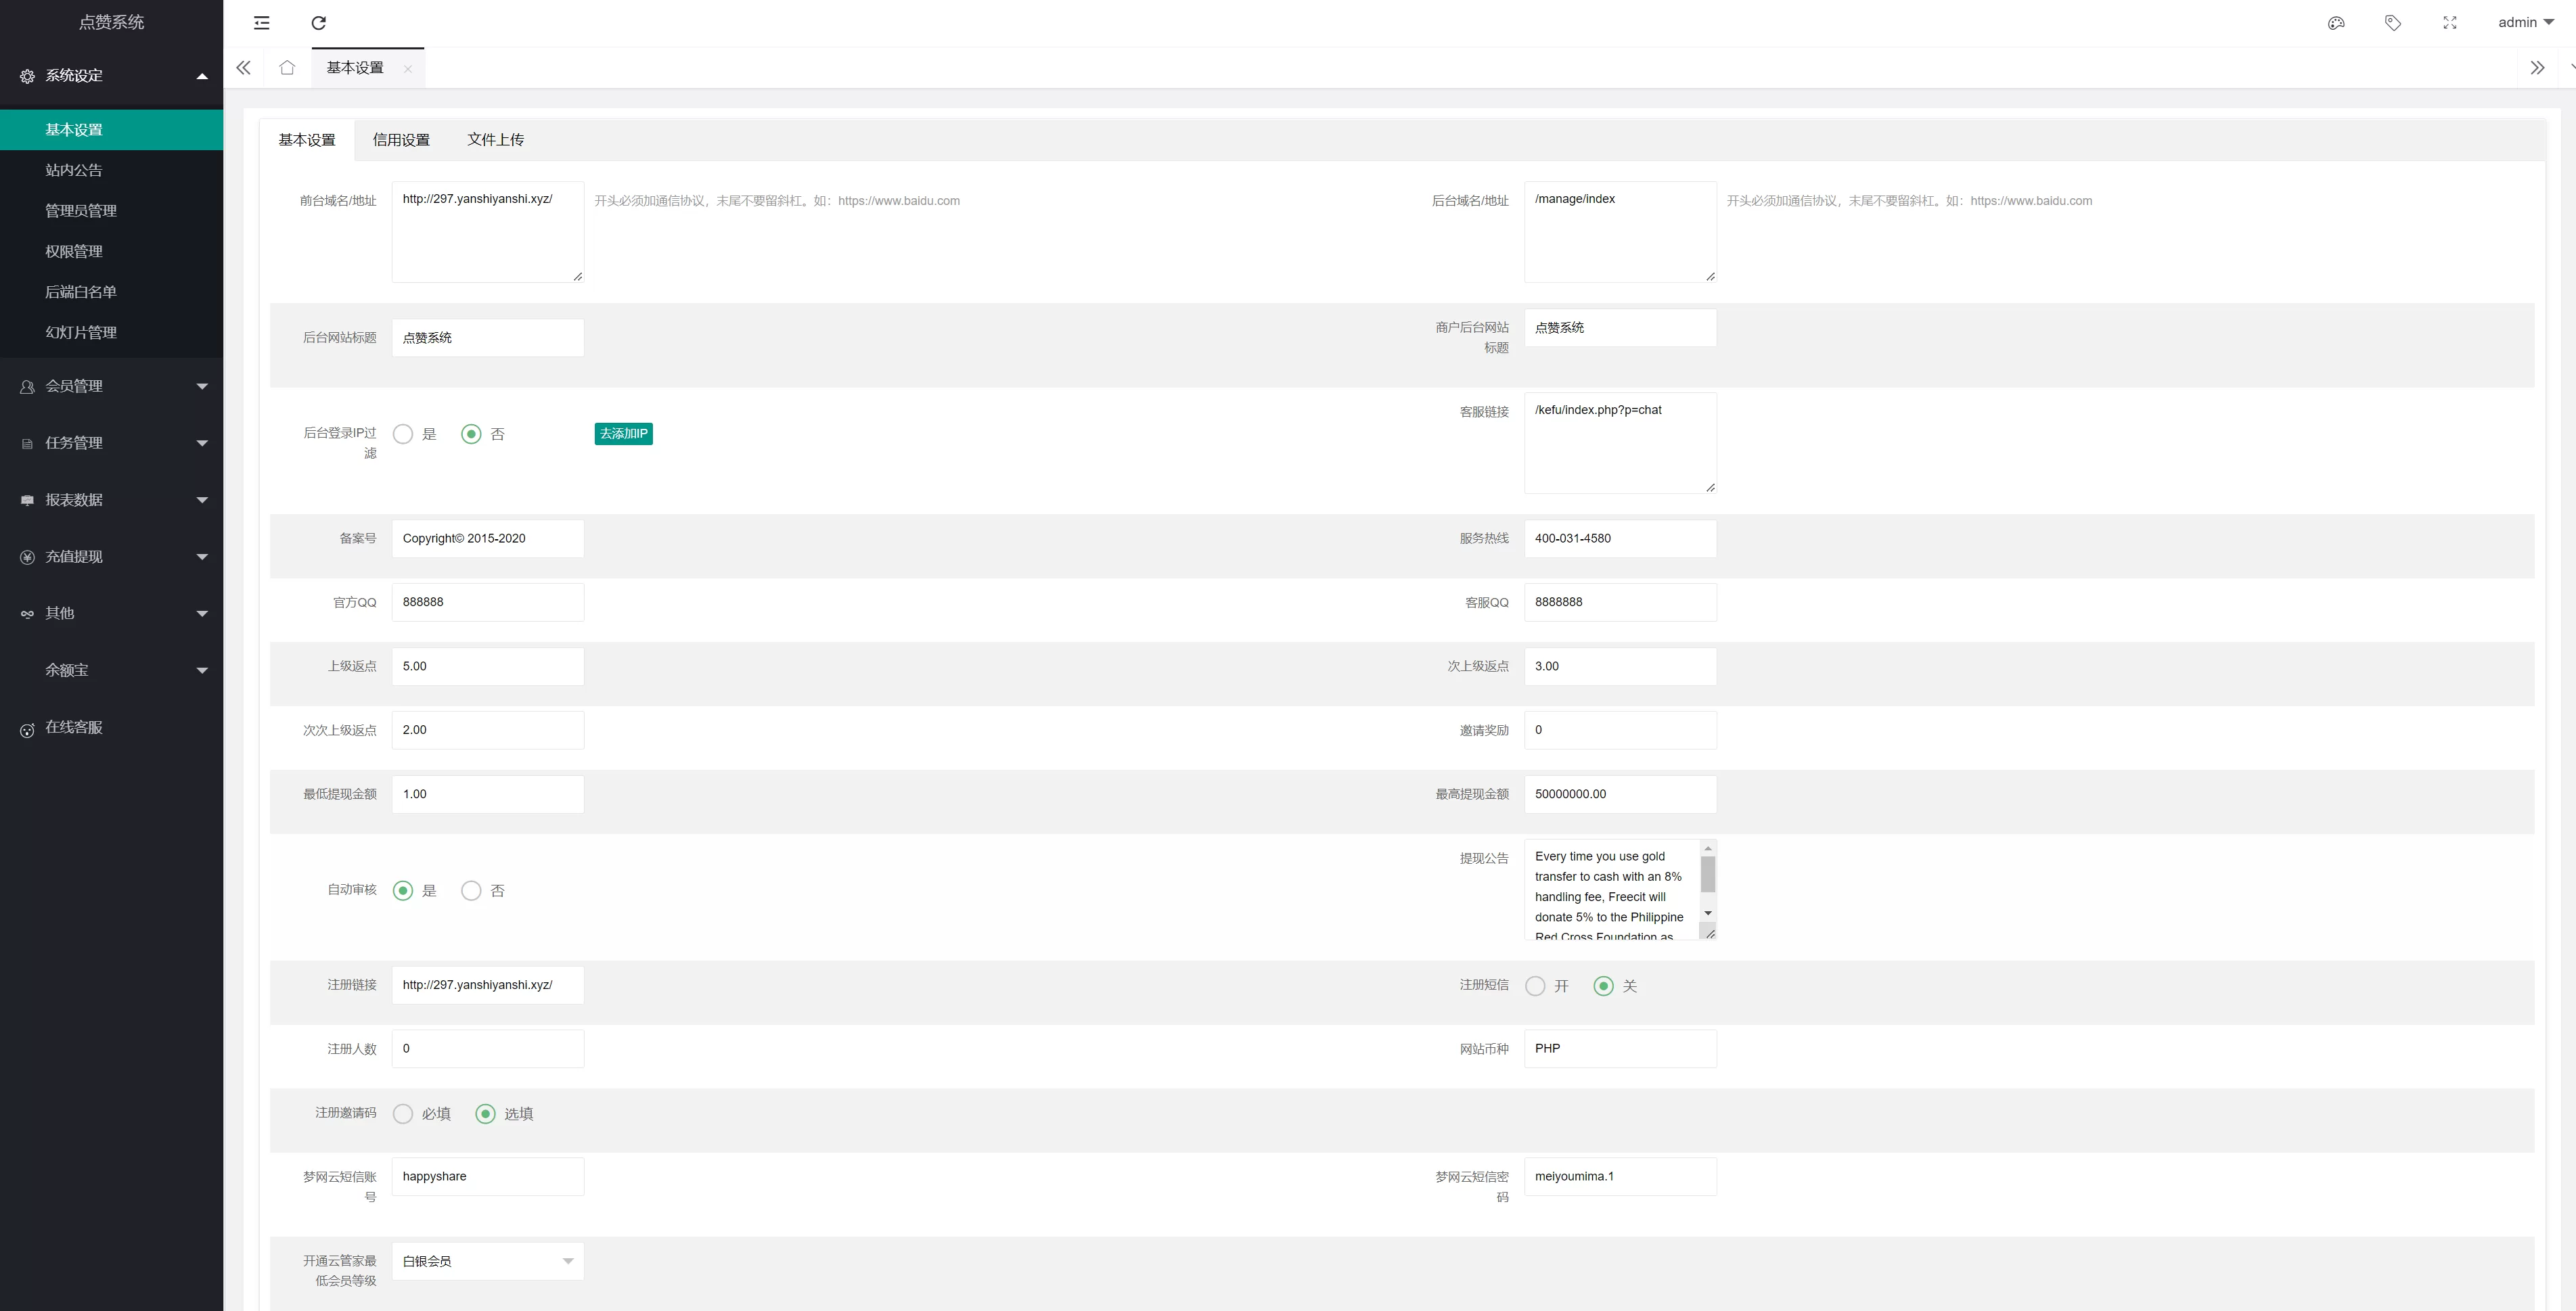Image resolution: width=2576 pixels, height=1311 pixels.
Task: Click the refresh page icon
Action: (319, 23)
